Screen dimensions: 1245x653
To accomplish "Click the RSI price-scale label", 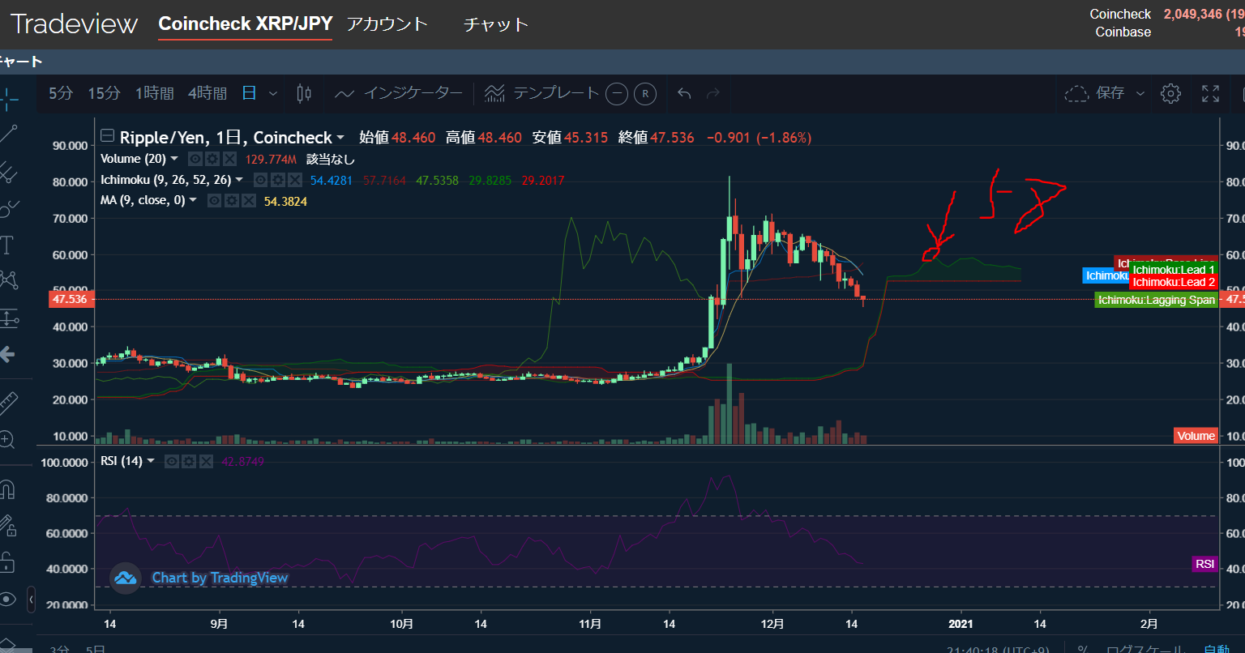I will tap(1204, 564).
